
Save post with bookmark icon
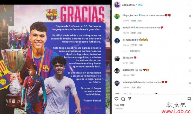point(189,99)
